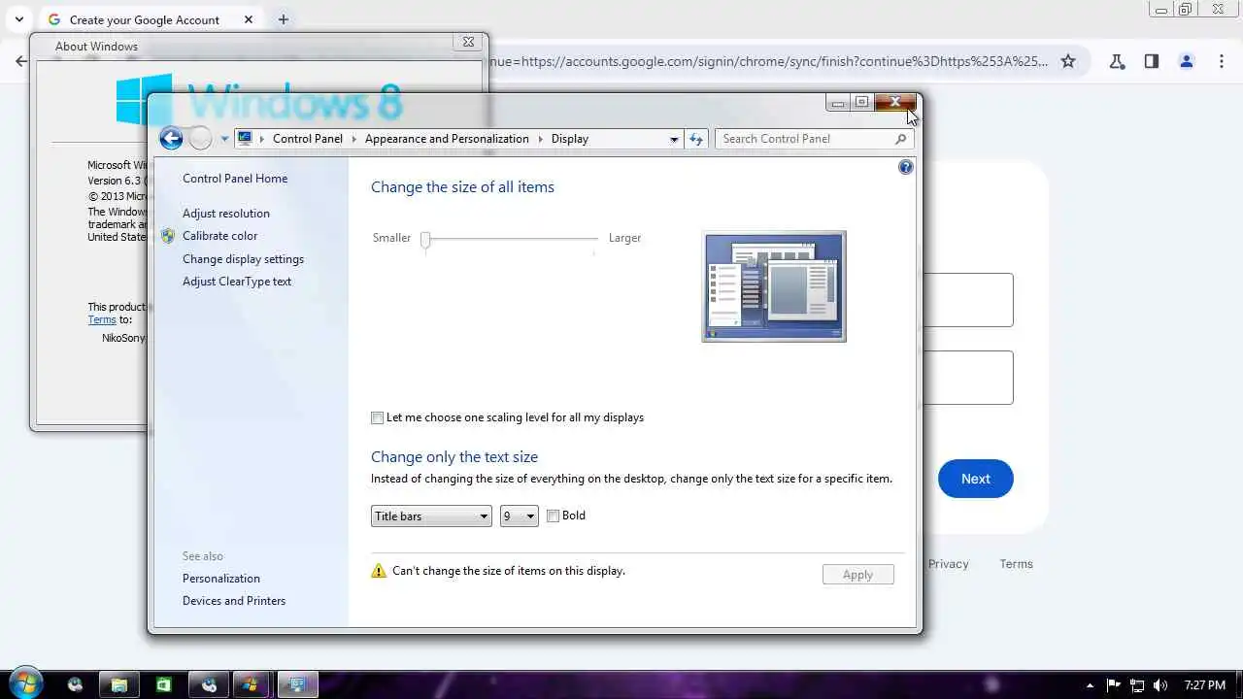This screenshot has height=699, width=1243.
Task: Expand arrow after Appearance and Personalization breadcrumb
Action: click(x=540, y=139)
